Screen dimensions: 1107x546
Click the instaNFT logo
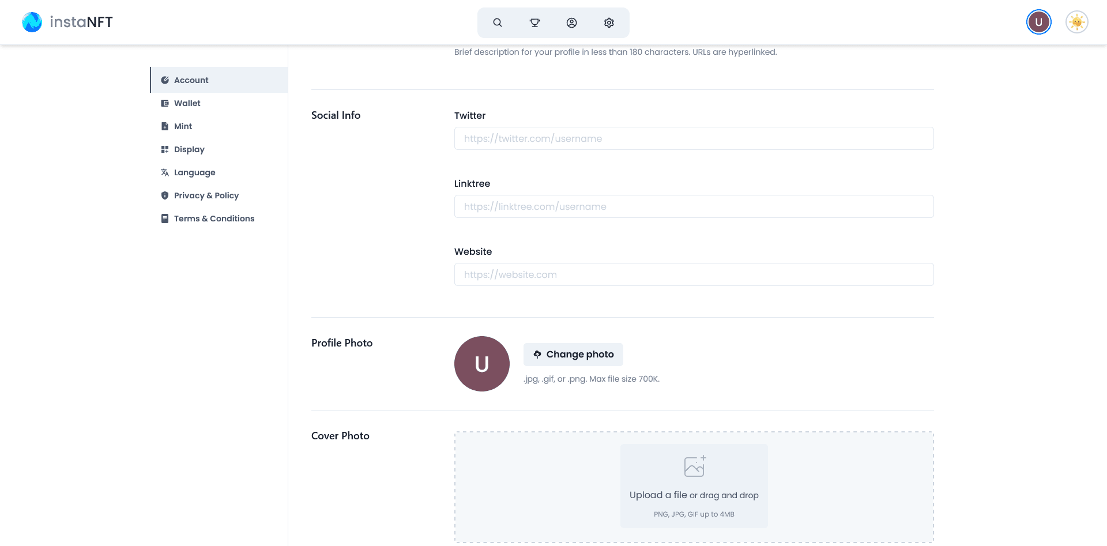pyautogui.click(x=67, y=22)
